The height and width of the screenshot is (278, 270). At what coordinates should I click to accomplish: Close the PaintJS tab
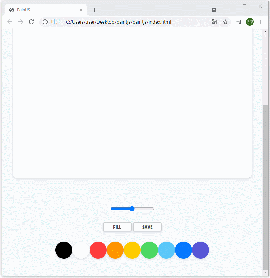coord(81,10)
